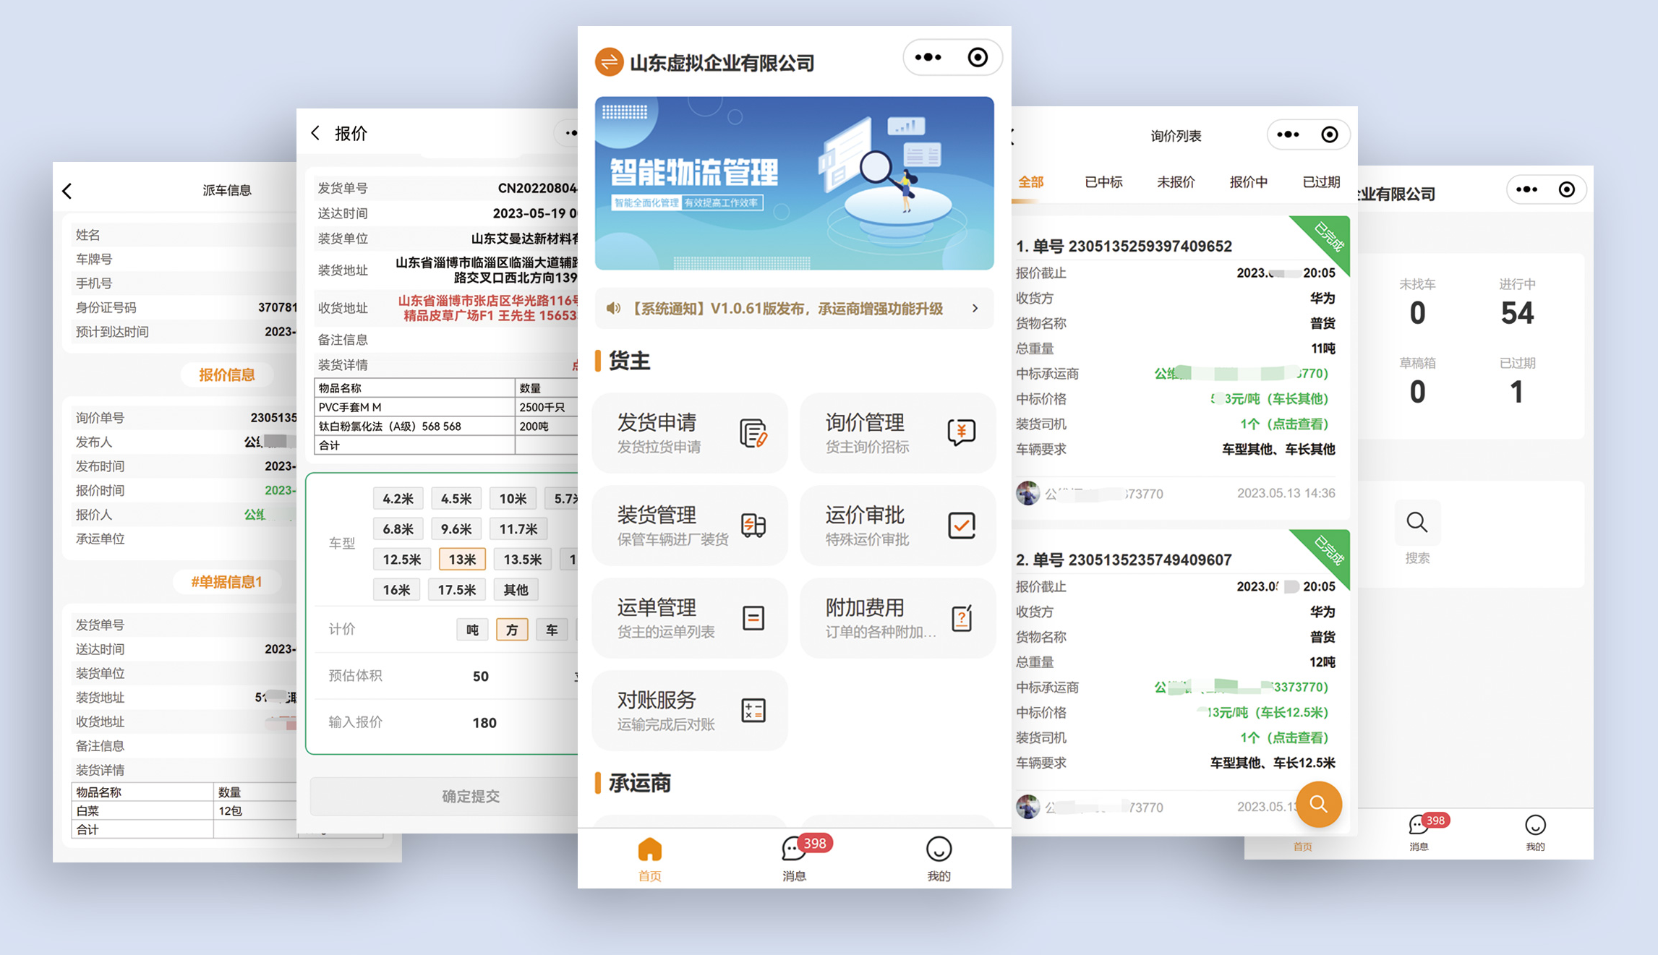Click the 装货管理 truck icon
Image resolution: width=1658 pixels, height=955 pixels.
753,525
